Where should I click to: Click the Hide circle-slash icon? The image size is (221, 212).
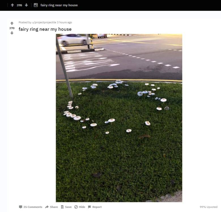point(76,207)
